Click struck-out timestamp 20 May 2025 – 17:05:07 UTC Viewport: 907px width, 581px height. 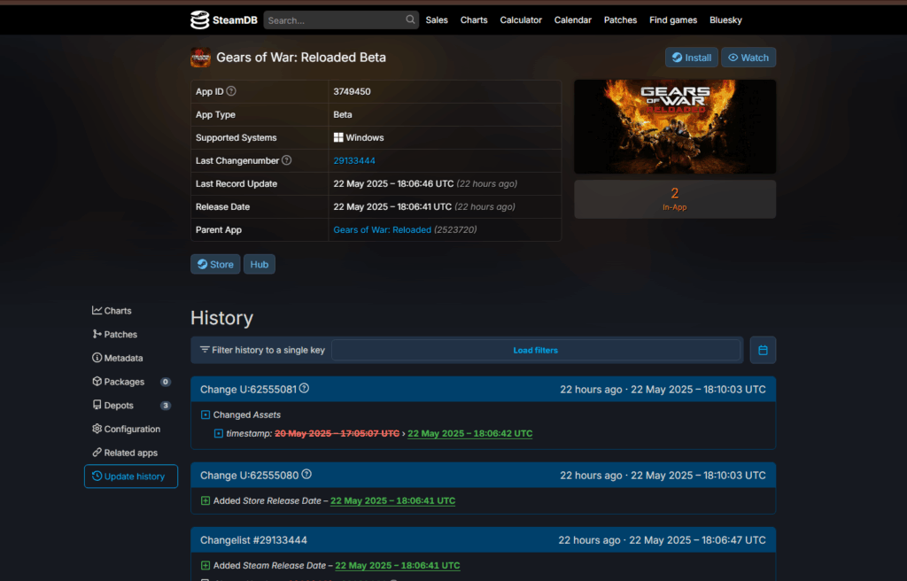tap(337, 433)
